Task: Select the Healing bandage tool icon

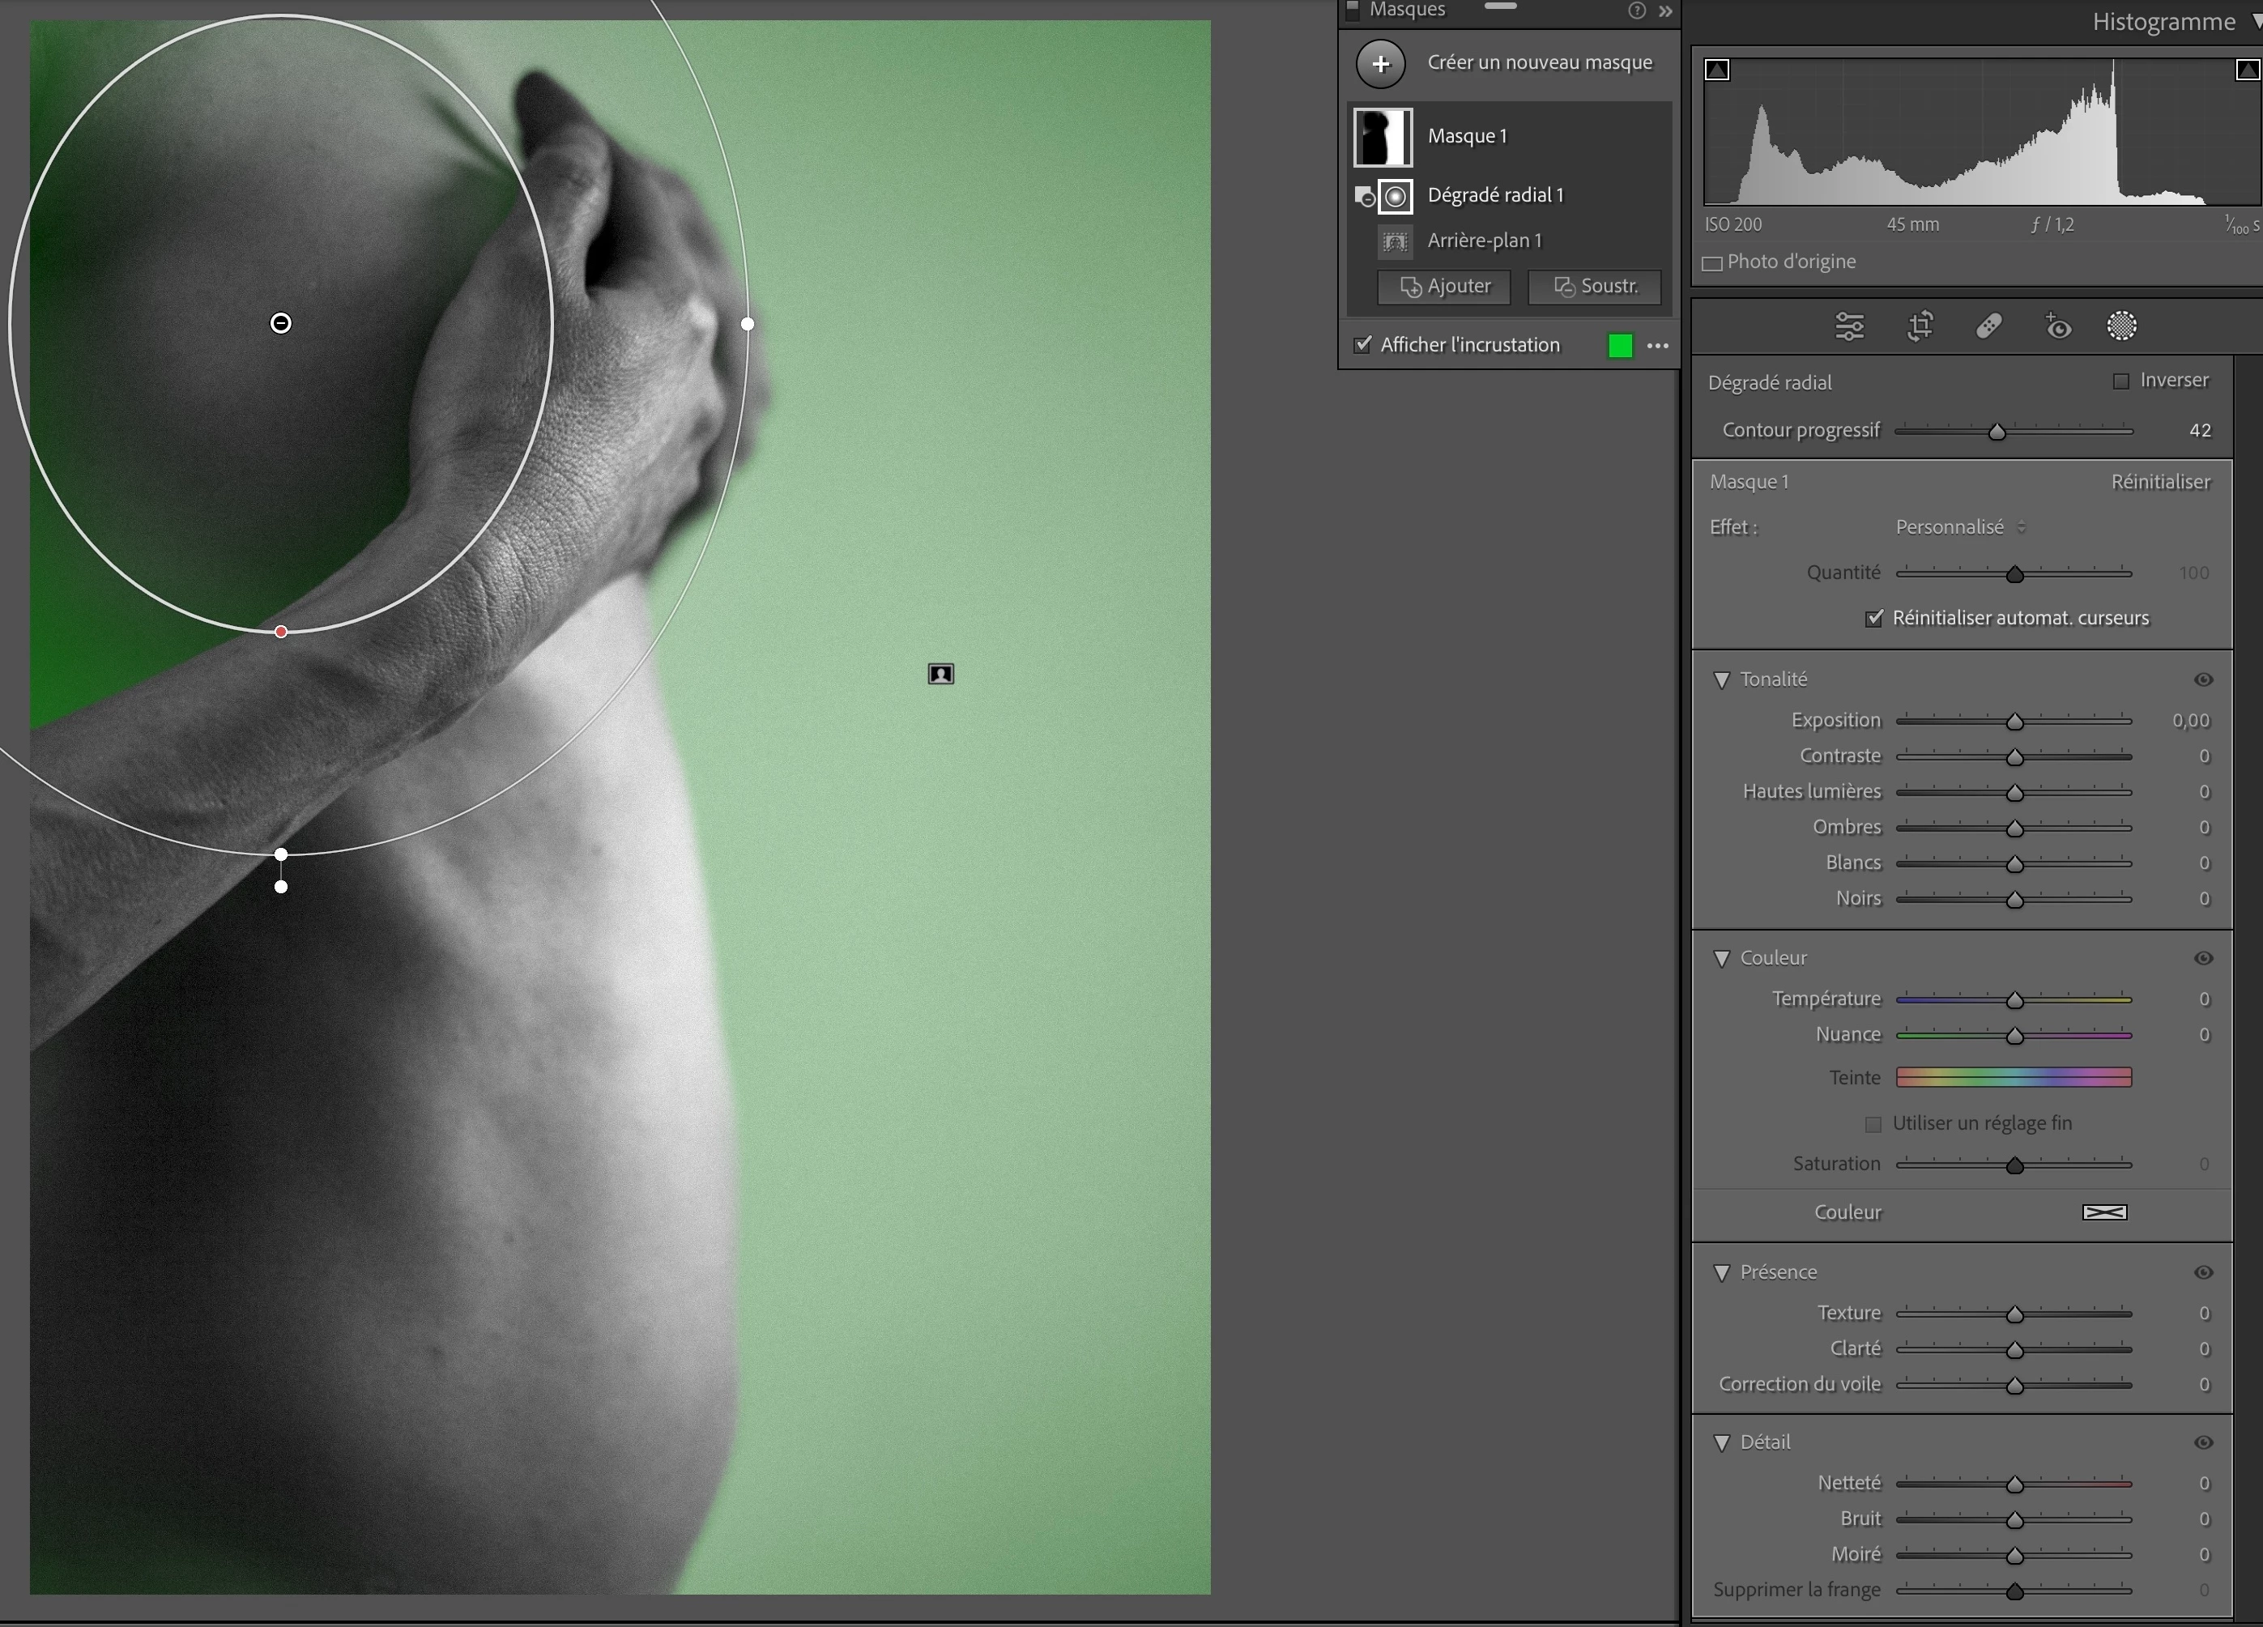Action: coord(1988,326)
